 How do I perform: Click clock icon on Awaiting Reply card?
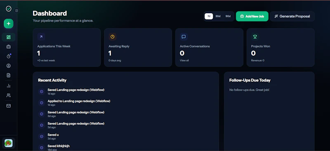coord(112,37)
